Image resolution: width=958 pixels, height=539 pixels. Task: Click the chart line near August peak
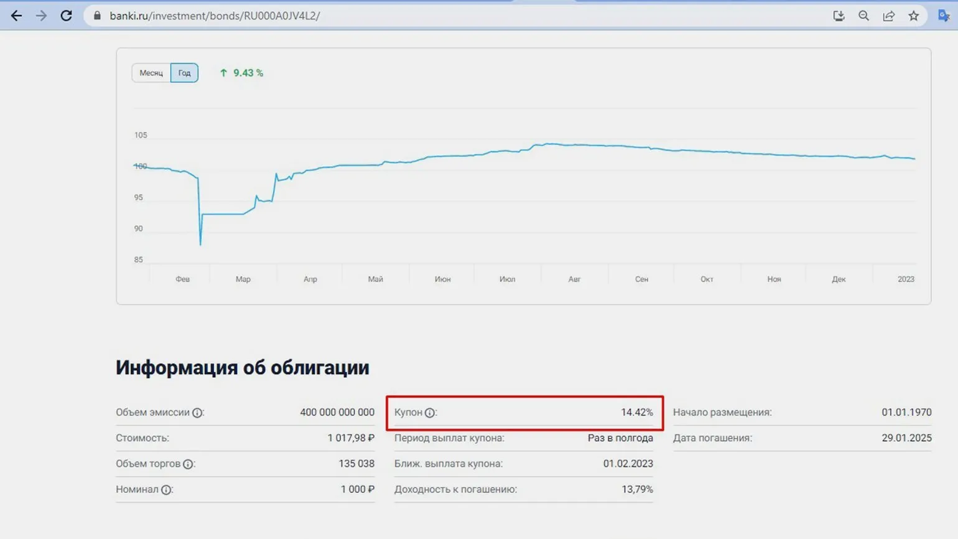549,144
